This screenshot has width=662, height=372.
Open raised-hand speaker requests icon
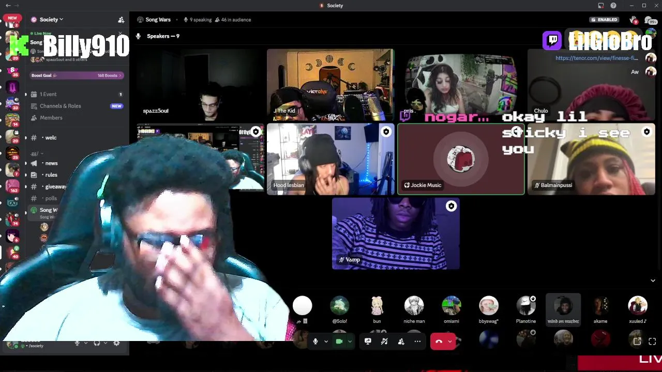(x=634, y=20)
